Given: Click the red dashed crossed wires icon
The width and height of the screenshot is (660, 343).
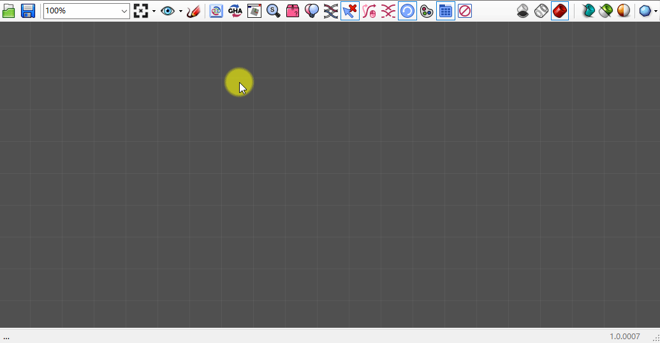Looking at the screenshot, I should (x=388, y=11).
